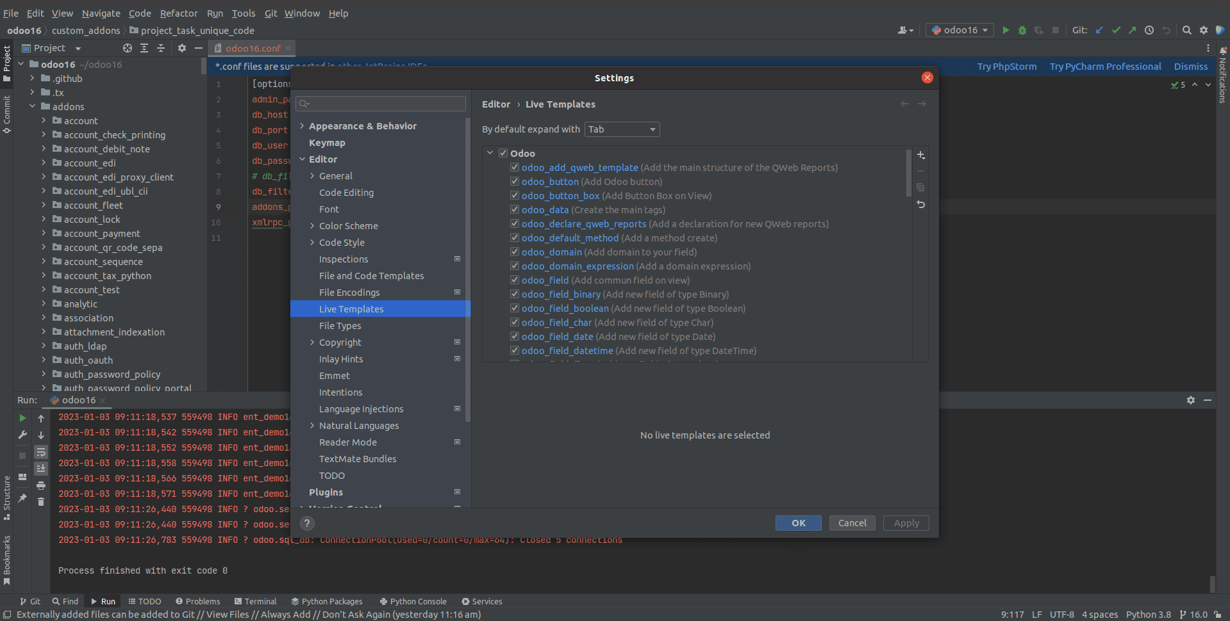Open the Tools menu
The image size is (1230, 621).
click(243, 13)
